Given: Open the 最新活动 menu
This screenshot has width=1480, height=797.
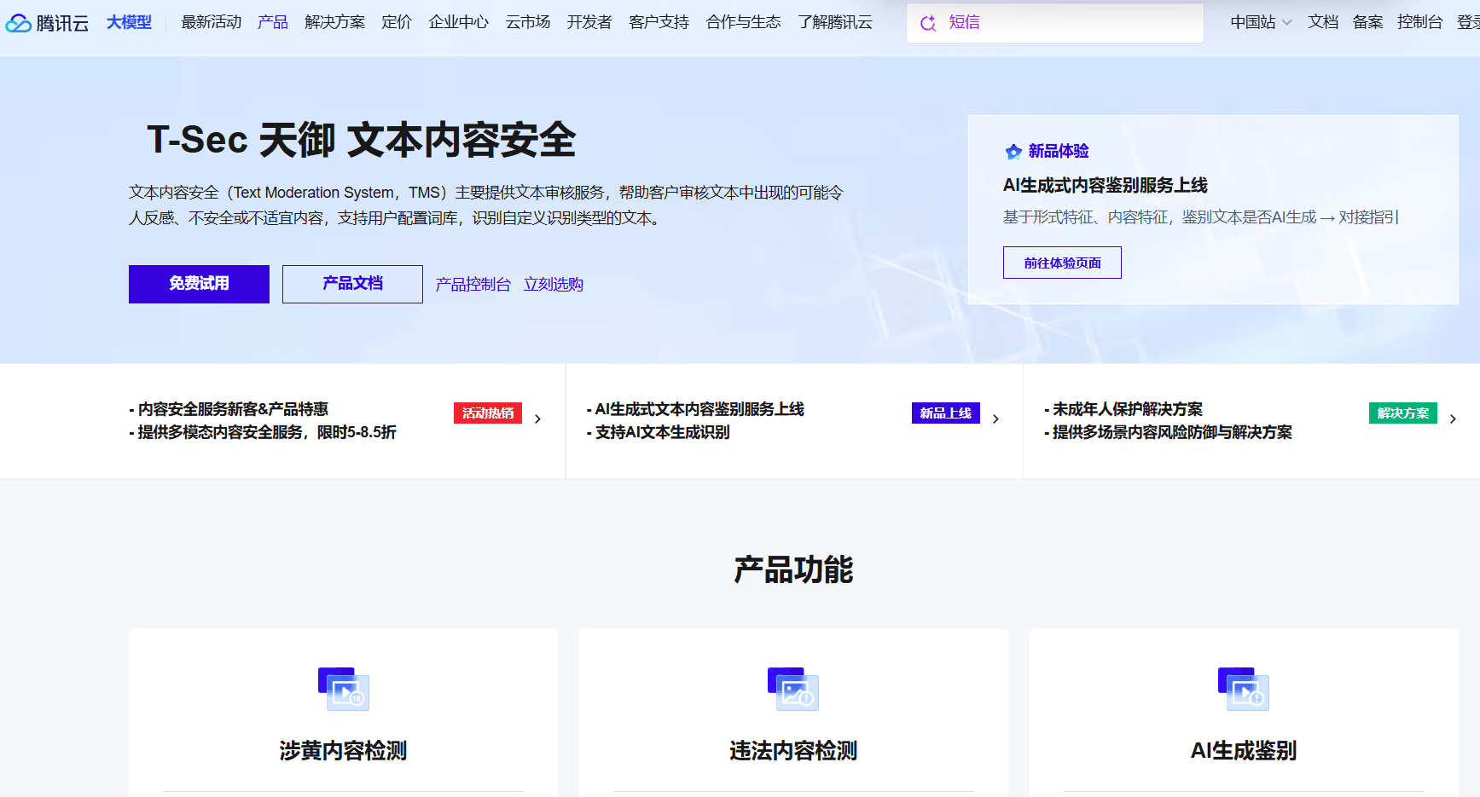Looking at the screenshot, I should pyautogui.click(x=212, y=22).
